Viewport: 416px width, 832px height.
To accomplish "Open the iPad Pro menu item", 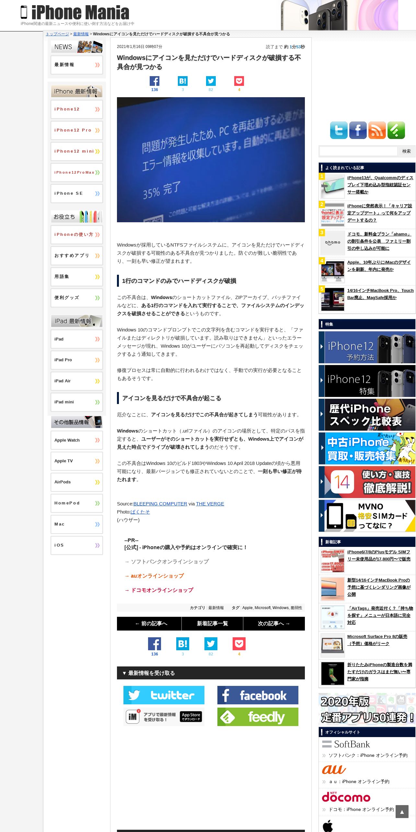I will click(77, 360).
